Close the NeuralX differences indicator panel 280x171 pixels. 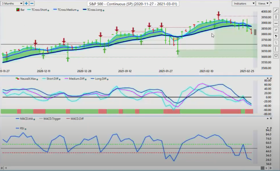(271, 79)
